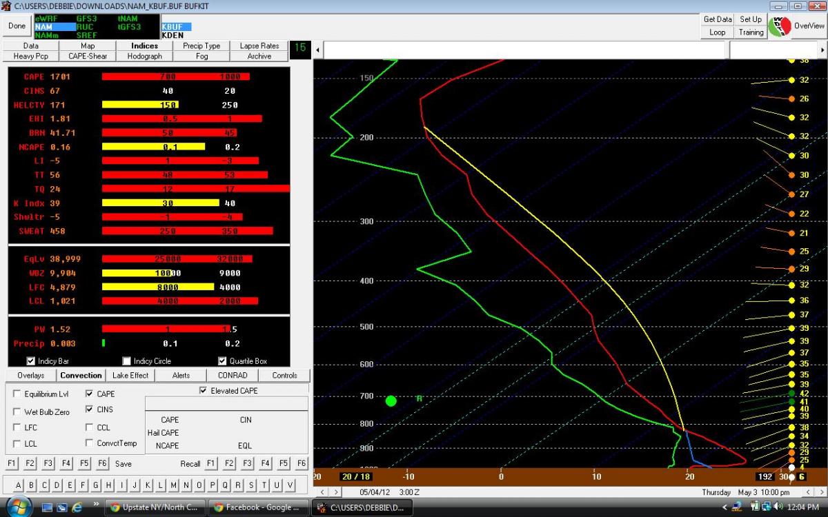828x517 pixels.
Task: Switch to the Hodograph tab
Action: tap(145, 56)
